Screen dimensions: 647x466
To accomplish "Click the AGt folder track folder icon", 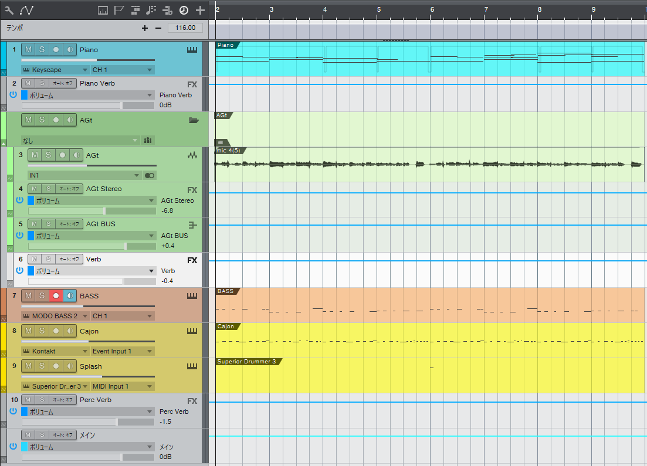I will click(194, 120).
